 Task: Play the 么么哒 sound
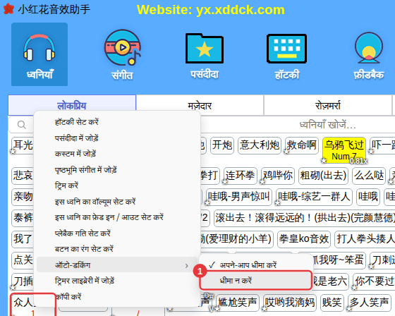tap(369, 176)
